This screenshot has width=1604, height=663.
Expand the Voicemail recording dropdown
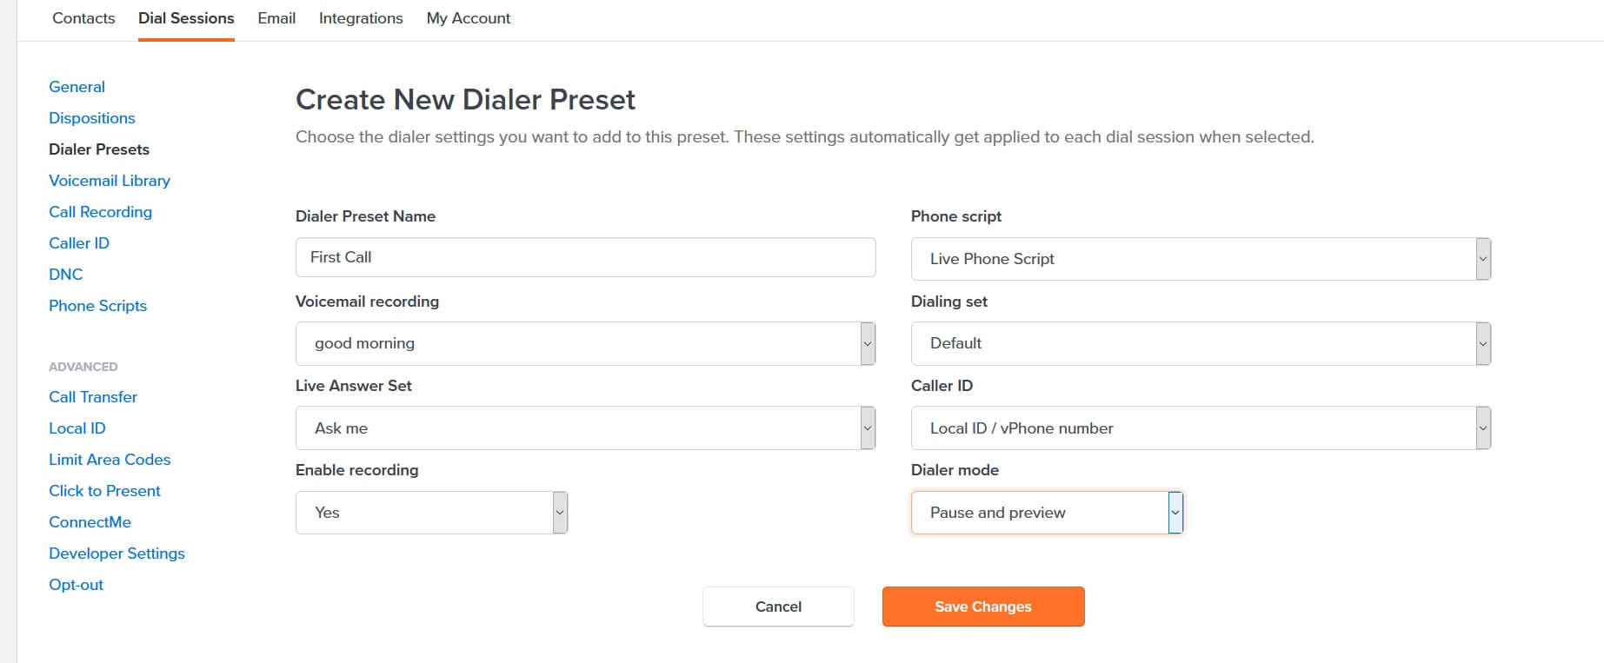pos(585,343)
